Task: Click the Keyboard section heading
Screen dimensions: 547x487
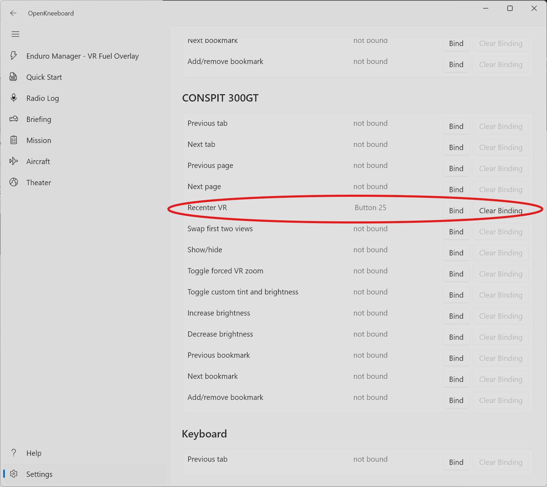Action: point(204,434)
